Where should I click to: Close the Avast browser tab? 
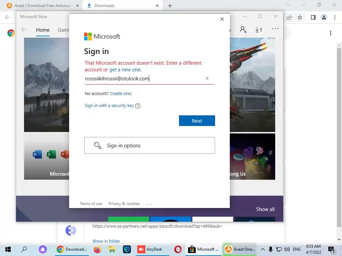77,6
